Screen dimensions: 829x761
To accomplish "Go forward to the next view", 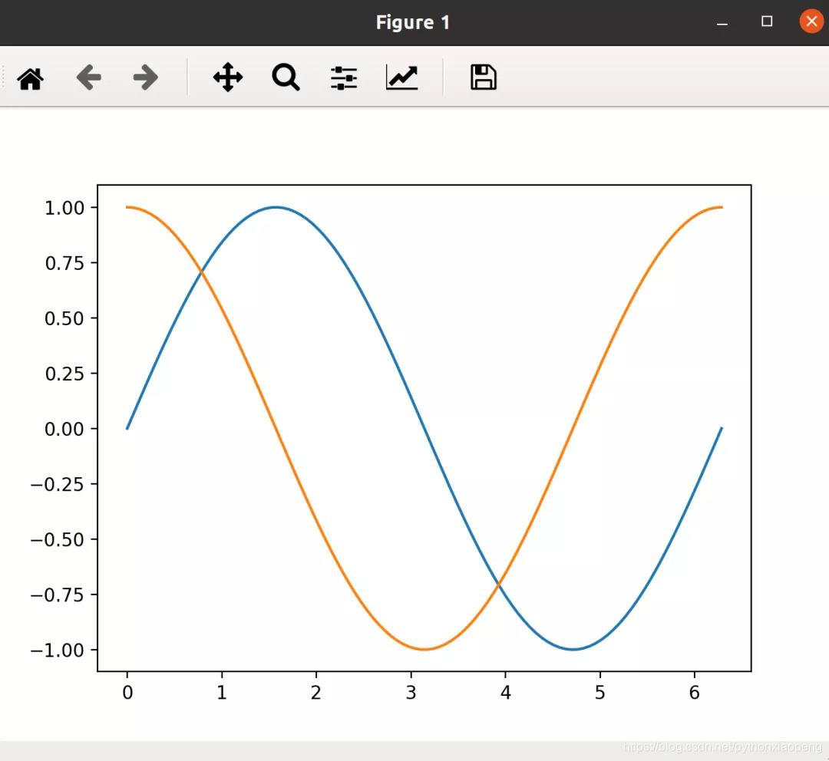I will [x=145, y=77].
